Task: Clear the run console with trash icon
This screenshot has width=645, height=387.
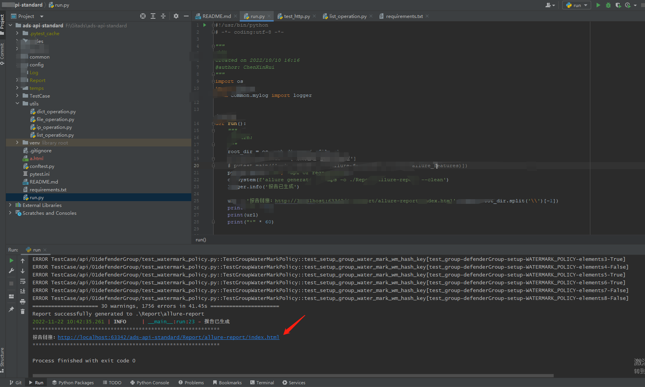Action: point(23,311)
